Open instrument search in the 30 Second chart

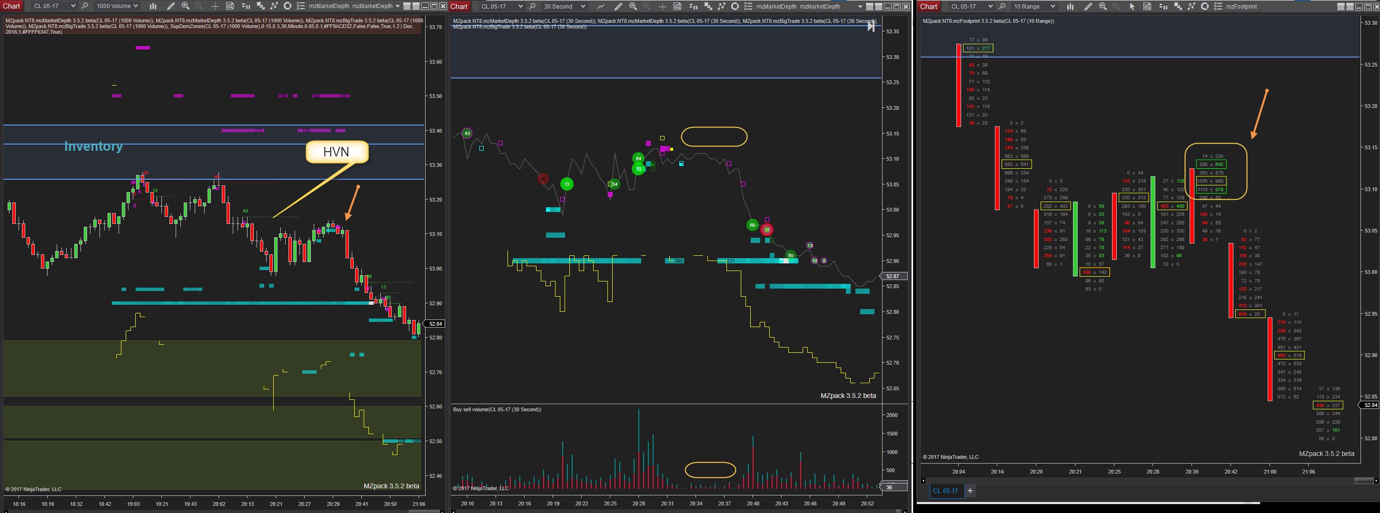point(532,6)
